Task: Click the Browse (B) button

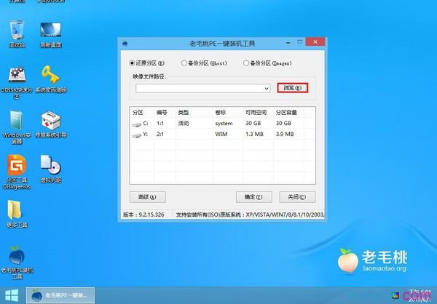Action: coord(293,88)
